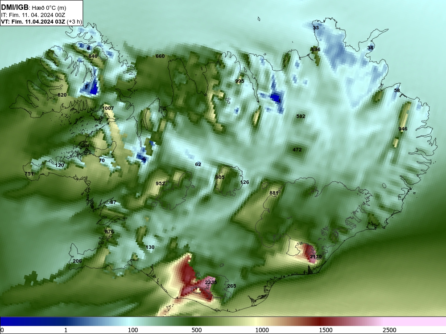The width and height of the screenshot is (446, 334).
Task: Click the 1000 tick on the color scale
Action: click(x=262, y=330)
